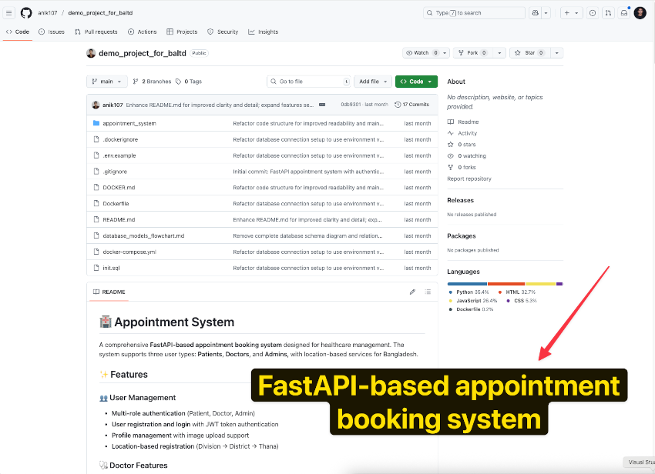The width and height of the screenshot is (655, 474).
Task: Expand the Watch notifications dropdown
Action: (445, 53)
